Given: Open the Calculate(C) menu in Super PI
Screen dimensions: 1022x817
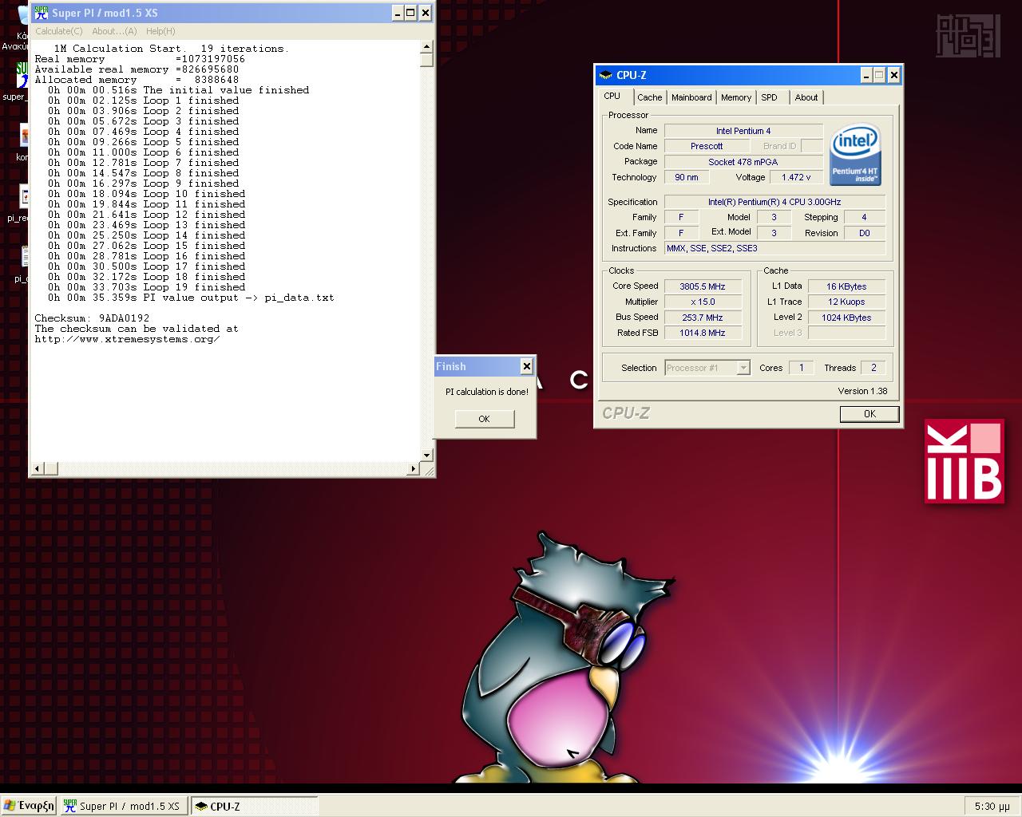Looking at the screenshot, I should 58,31.
